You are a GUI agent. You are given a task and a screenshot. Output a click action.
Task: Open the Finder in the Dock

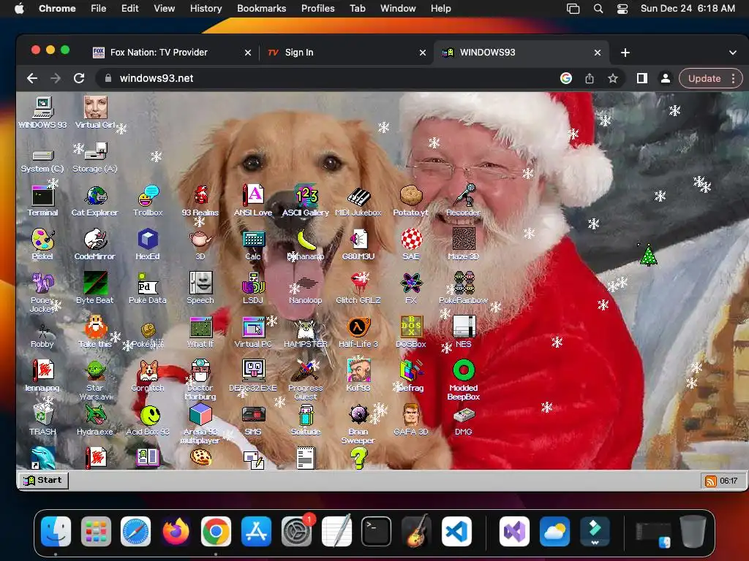pos(56,531)
